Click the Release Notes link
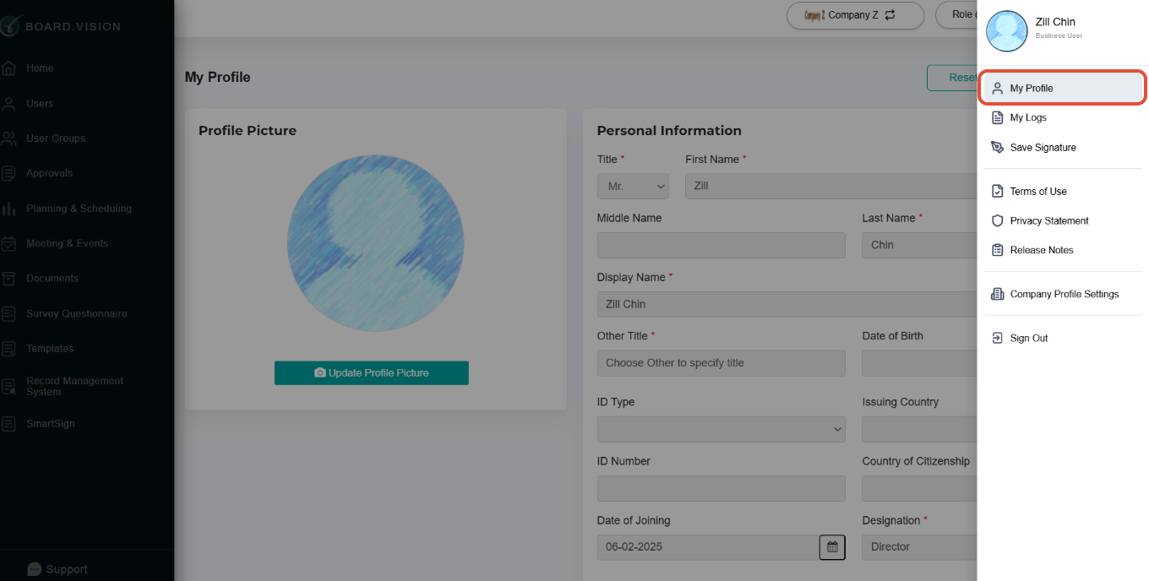 [1042, 250]
